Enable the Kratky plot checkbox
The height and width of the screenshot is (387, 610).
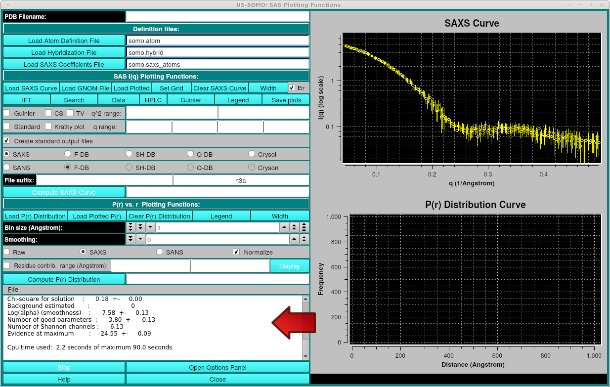[48, 127]
